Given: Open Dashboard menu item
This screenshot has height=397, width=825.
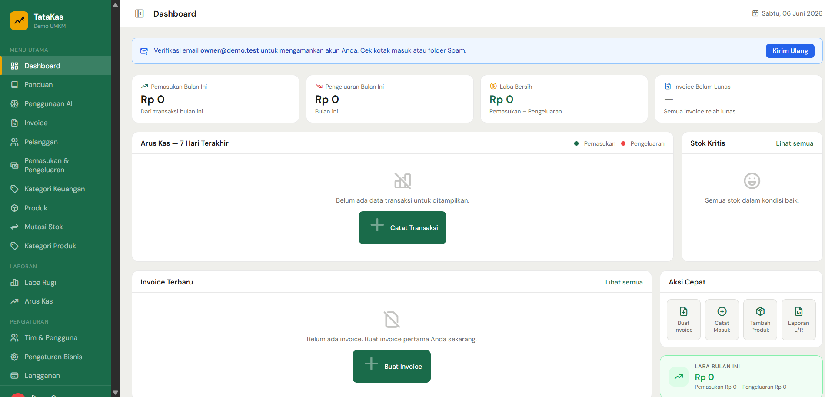Looking at the screenshot, I should click(x=56, y=66).
